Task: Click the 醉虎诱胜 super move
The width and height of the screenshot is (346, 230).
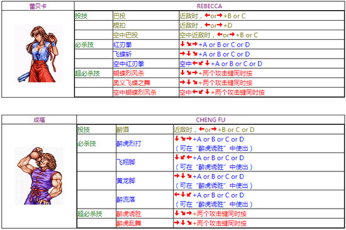Action: [x=129, y=214]
